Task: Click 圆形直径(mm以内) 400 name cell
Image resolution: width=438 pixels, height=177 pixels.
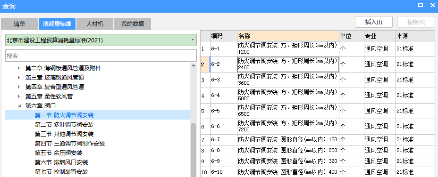Action: coord(288,172)
